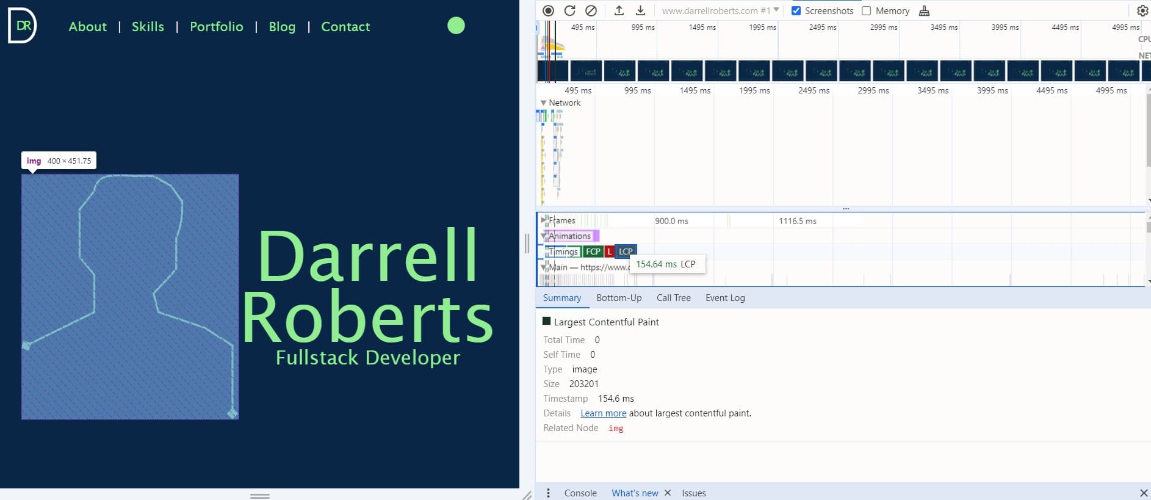Click the bottom device viewport resize handle

pos(260,496)
